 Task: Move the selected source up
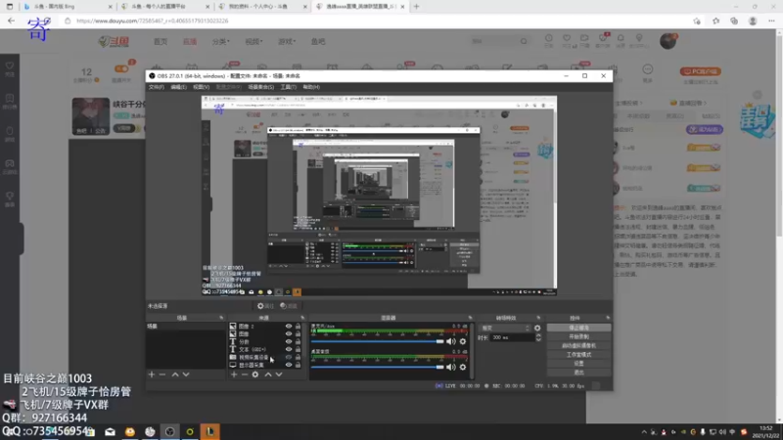click(x=268, y=374)
